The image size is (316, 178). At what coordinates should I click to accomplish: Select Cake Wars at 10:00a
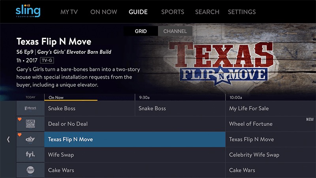271,170
